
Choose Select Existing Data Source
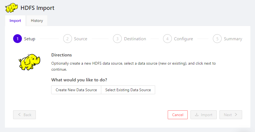tap(128, 90)
